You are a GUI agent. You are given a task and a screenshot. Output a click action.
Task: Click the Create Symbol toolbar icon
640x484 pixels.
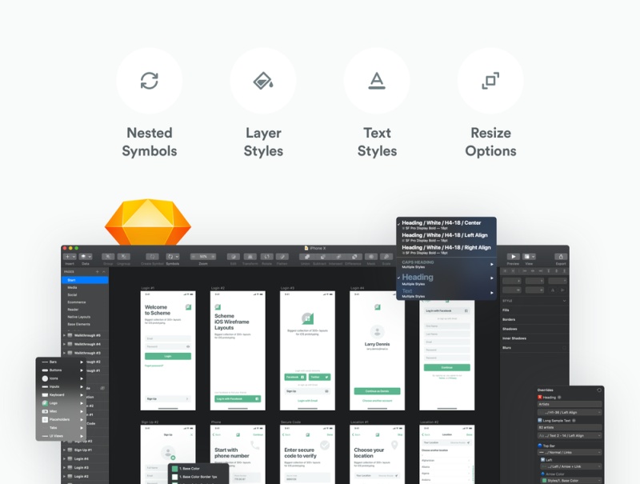pos(152,257)
